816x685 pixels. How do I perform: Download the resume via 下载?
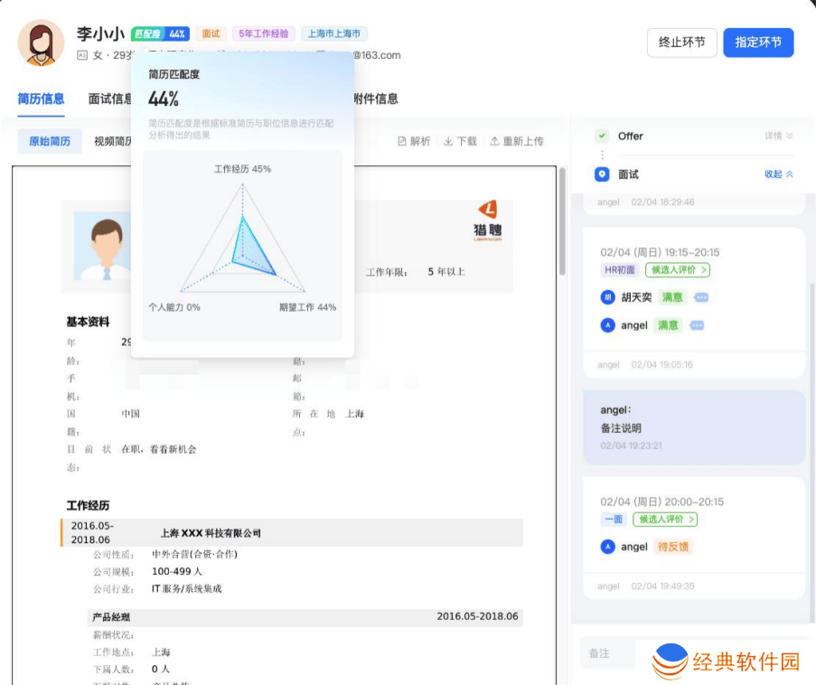click(460, 142)
